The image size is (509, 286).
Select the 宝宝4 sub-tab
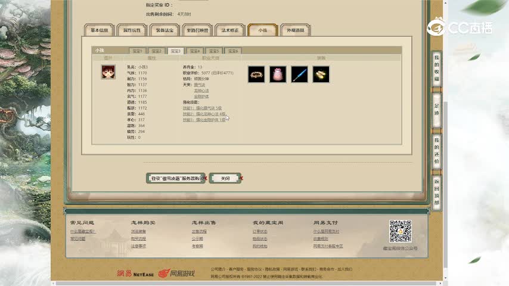coord(195,51)
